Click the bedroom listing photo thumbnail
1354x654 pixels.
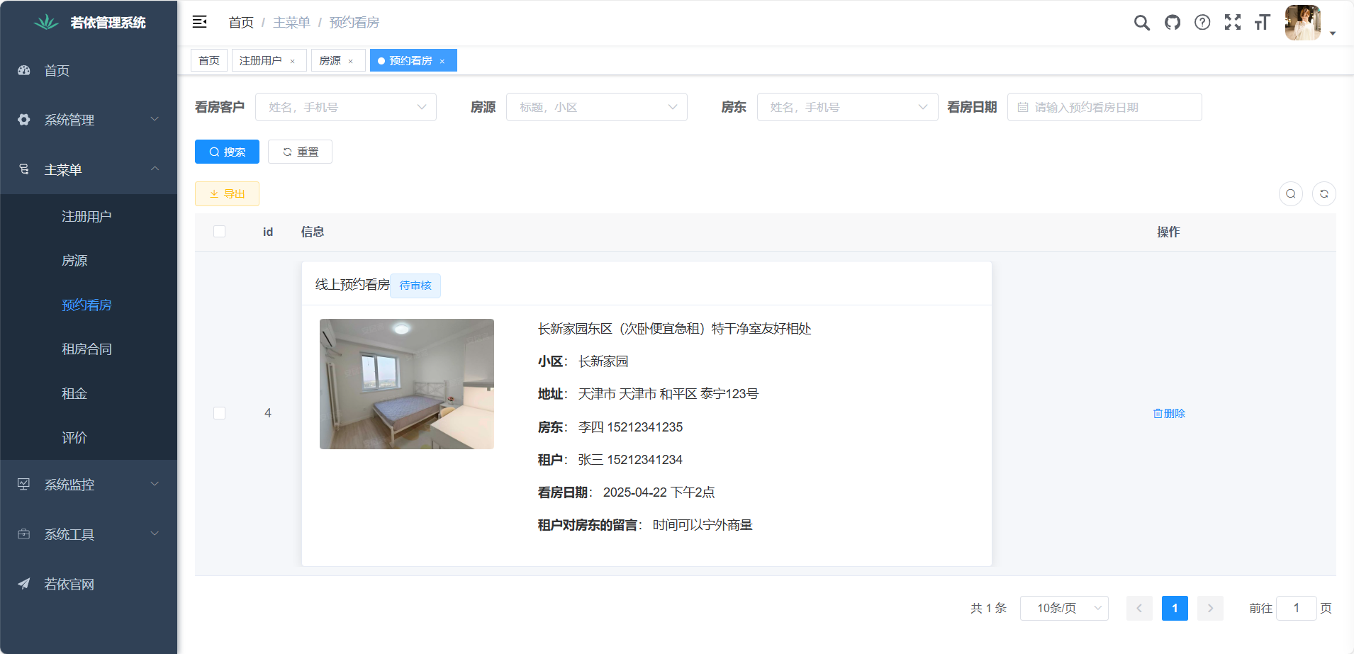tap(407, 384)
